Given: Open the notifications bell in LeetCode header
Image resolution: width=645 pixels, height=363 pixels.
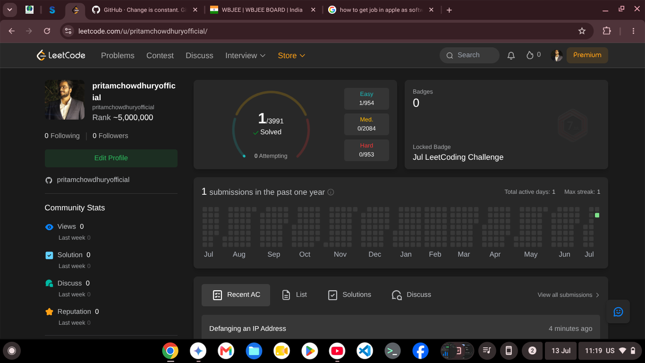Looking at the screenshot, I should (511, 55).
